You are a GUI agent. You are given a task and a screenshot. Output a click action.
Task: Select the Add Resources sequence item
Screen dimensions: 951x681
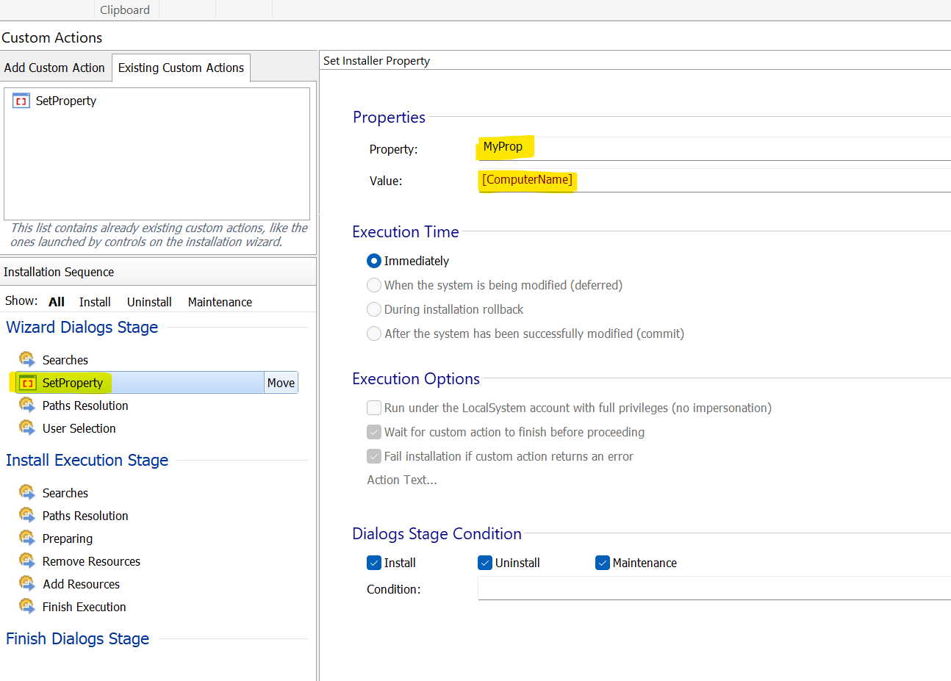tap(81, 584)
